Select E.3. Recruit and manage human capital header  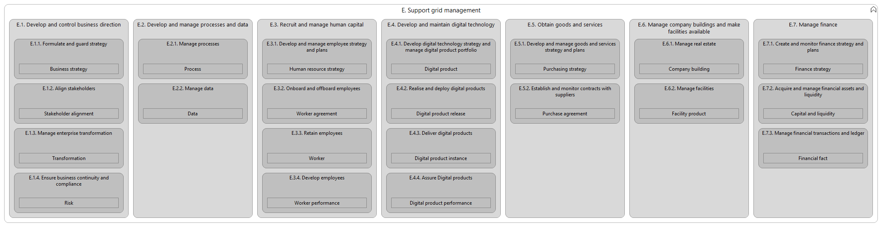coord(317,25)
